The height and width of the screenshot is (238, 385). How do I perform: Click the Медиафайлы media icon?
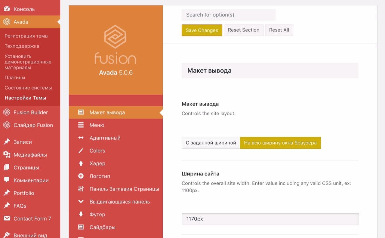(x=7, y=155)
